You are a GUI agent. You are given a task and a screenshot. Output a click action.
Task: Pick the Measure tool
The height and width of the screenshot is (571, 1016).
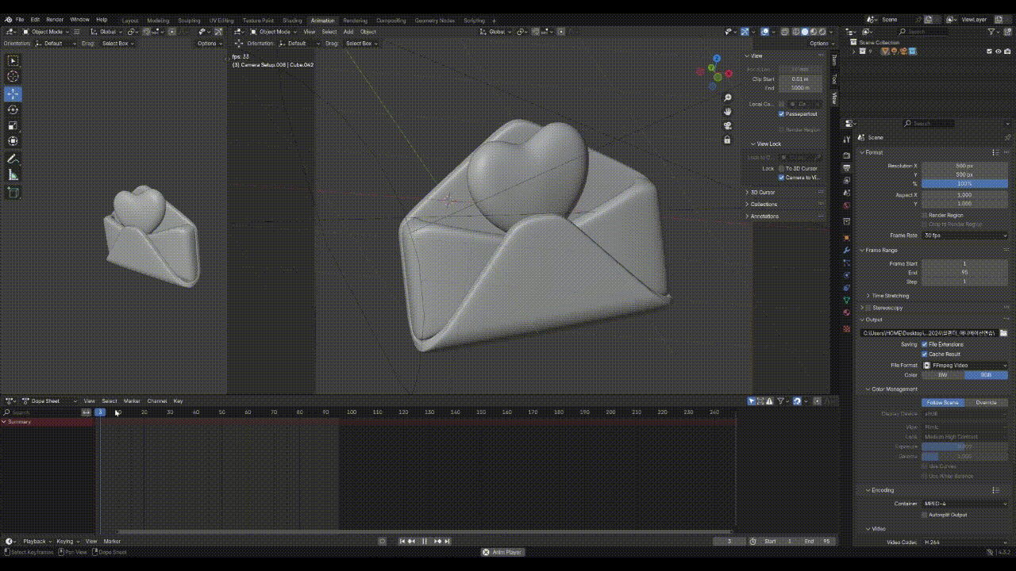(13, 175)
